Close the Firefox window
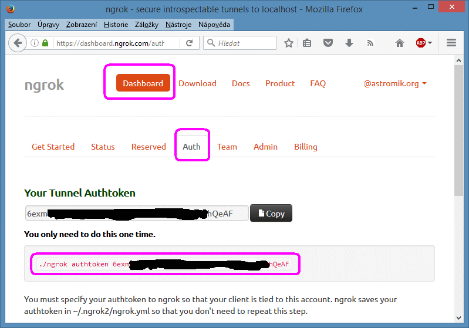The image size is (469, 328). pyautogui.click(x=452, y=6)
